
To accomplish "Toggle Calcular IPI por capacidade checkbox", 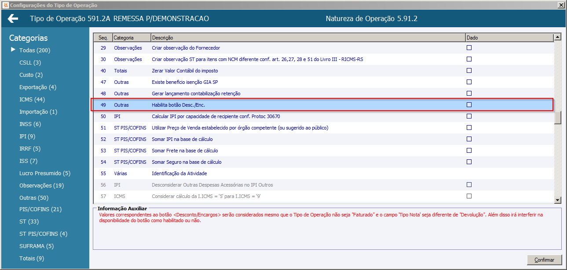I will coord(469,116).
